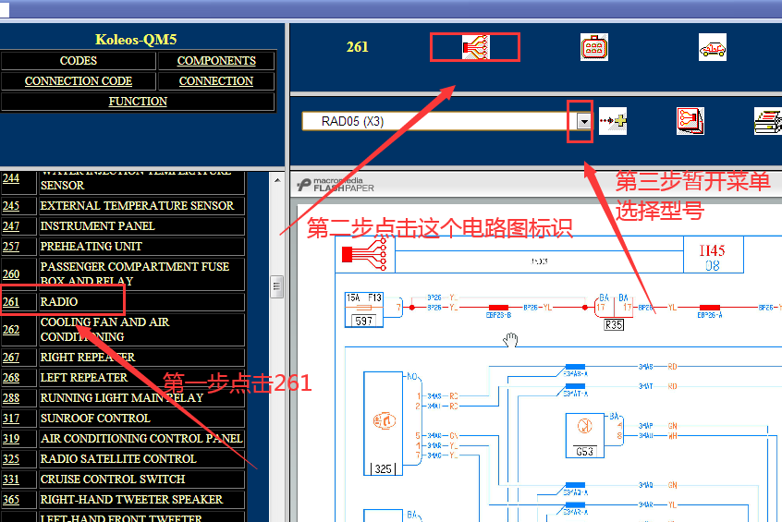This screenshot has height=522, width=782.
Task: Open the CONNECTION CODE menu link
Action: [x=79, y=80]
